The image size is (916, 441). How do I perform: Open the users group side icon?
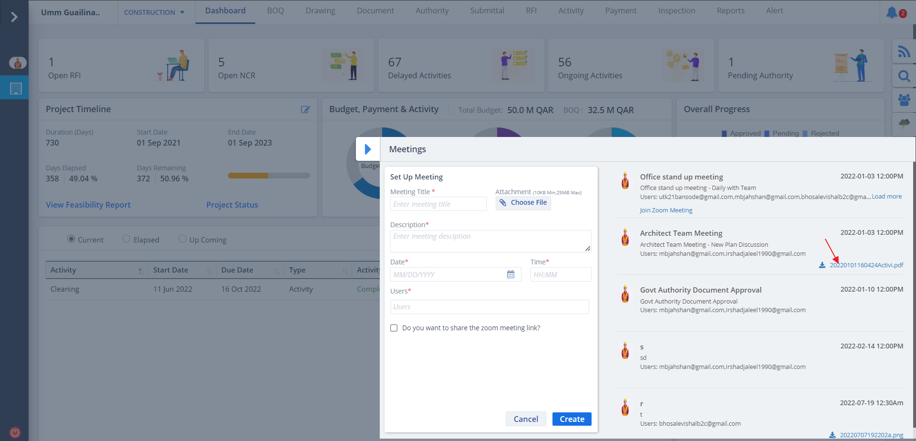pyautogui.click(x=904, y=100)
